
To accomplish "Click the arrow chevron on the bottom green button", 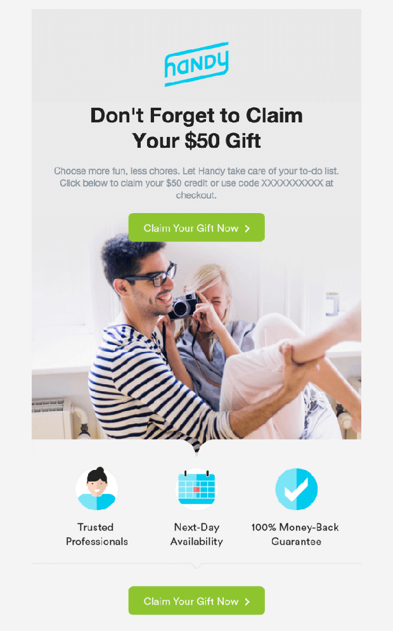I will pyautogui.click(x=247, y=601).
